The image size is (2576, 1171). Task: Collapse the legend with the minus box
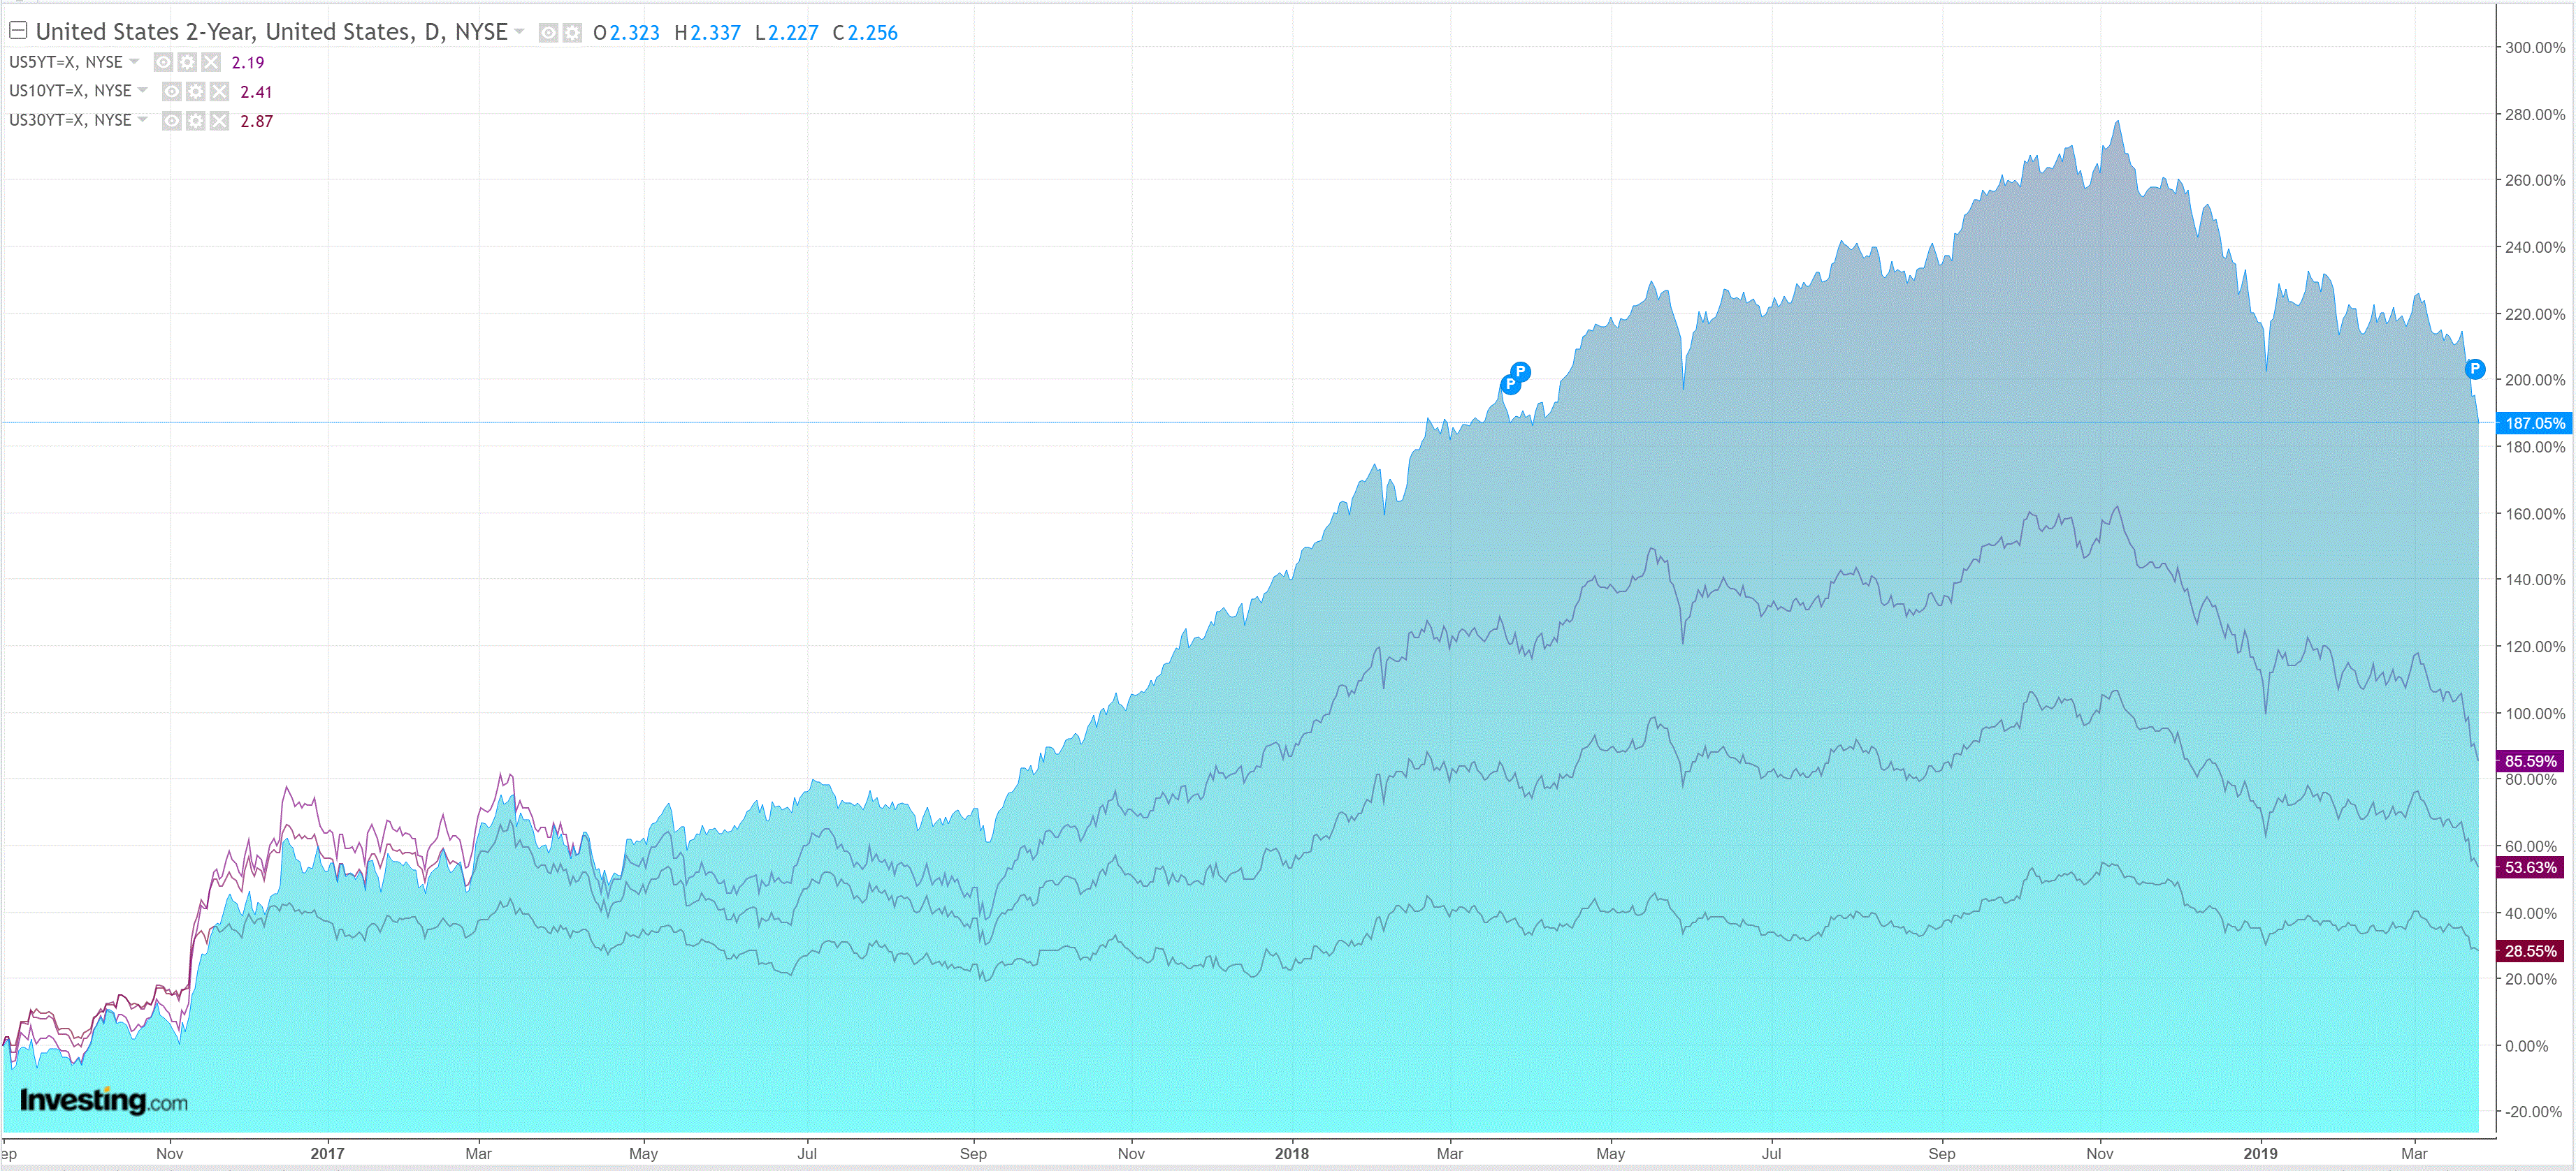coord(18,30)
